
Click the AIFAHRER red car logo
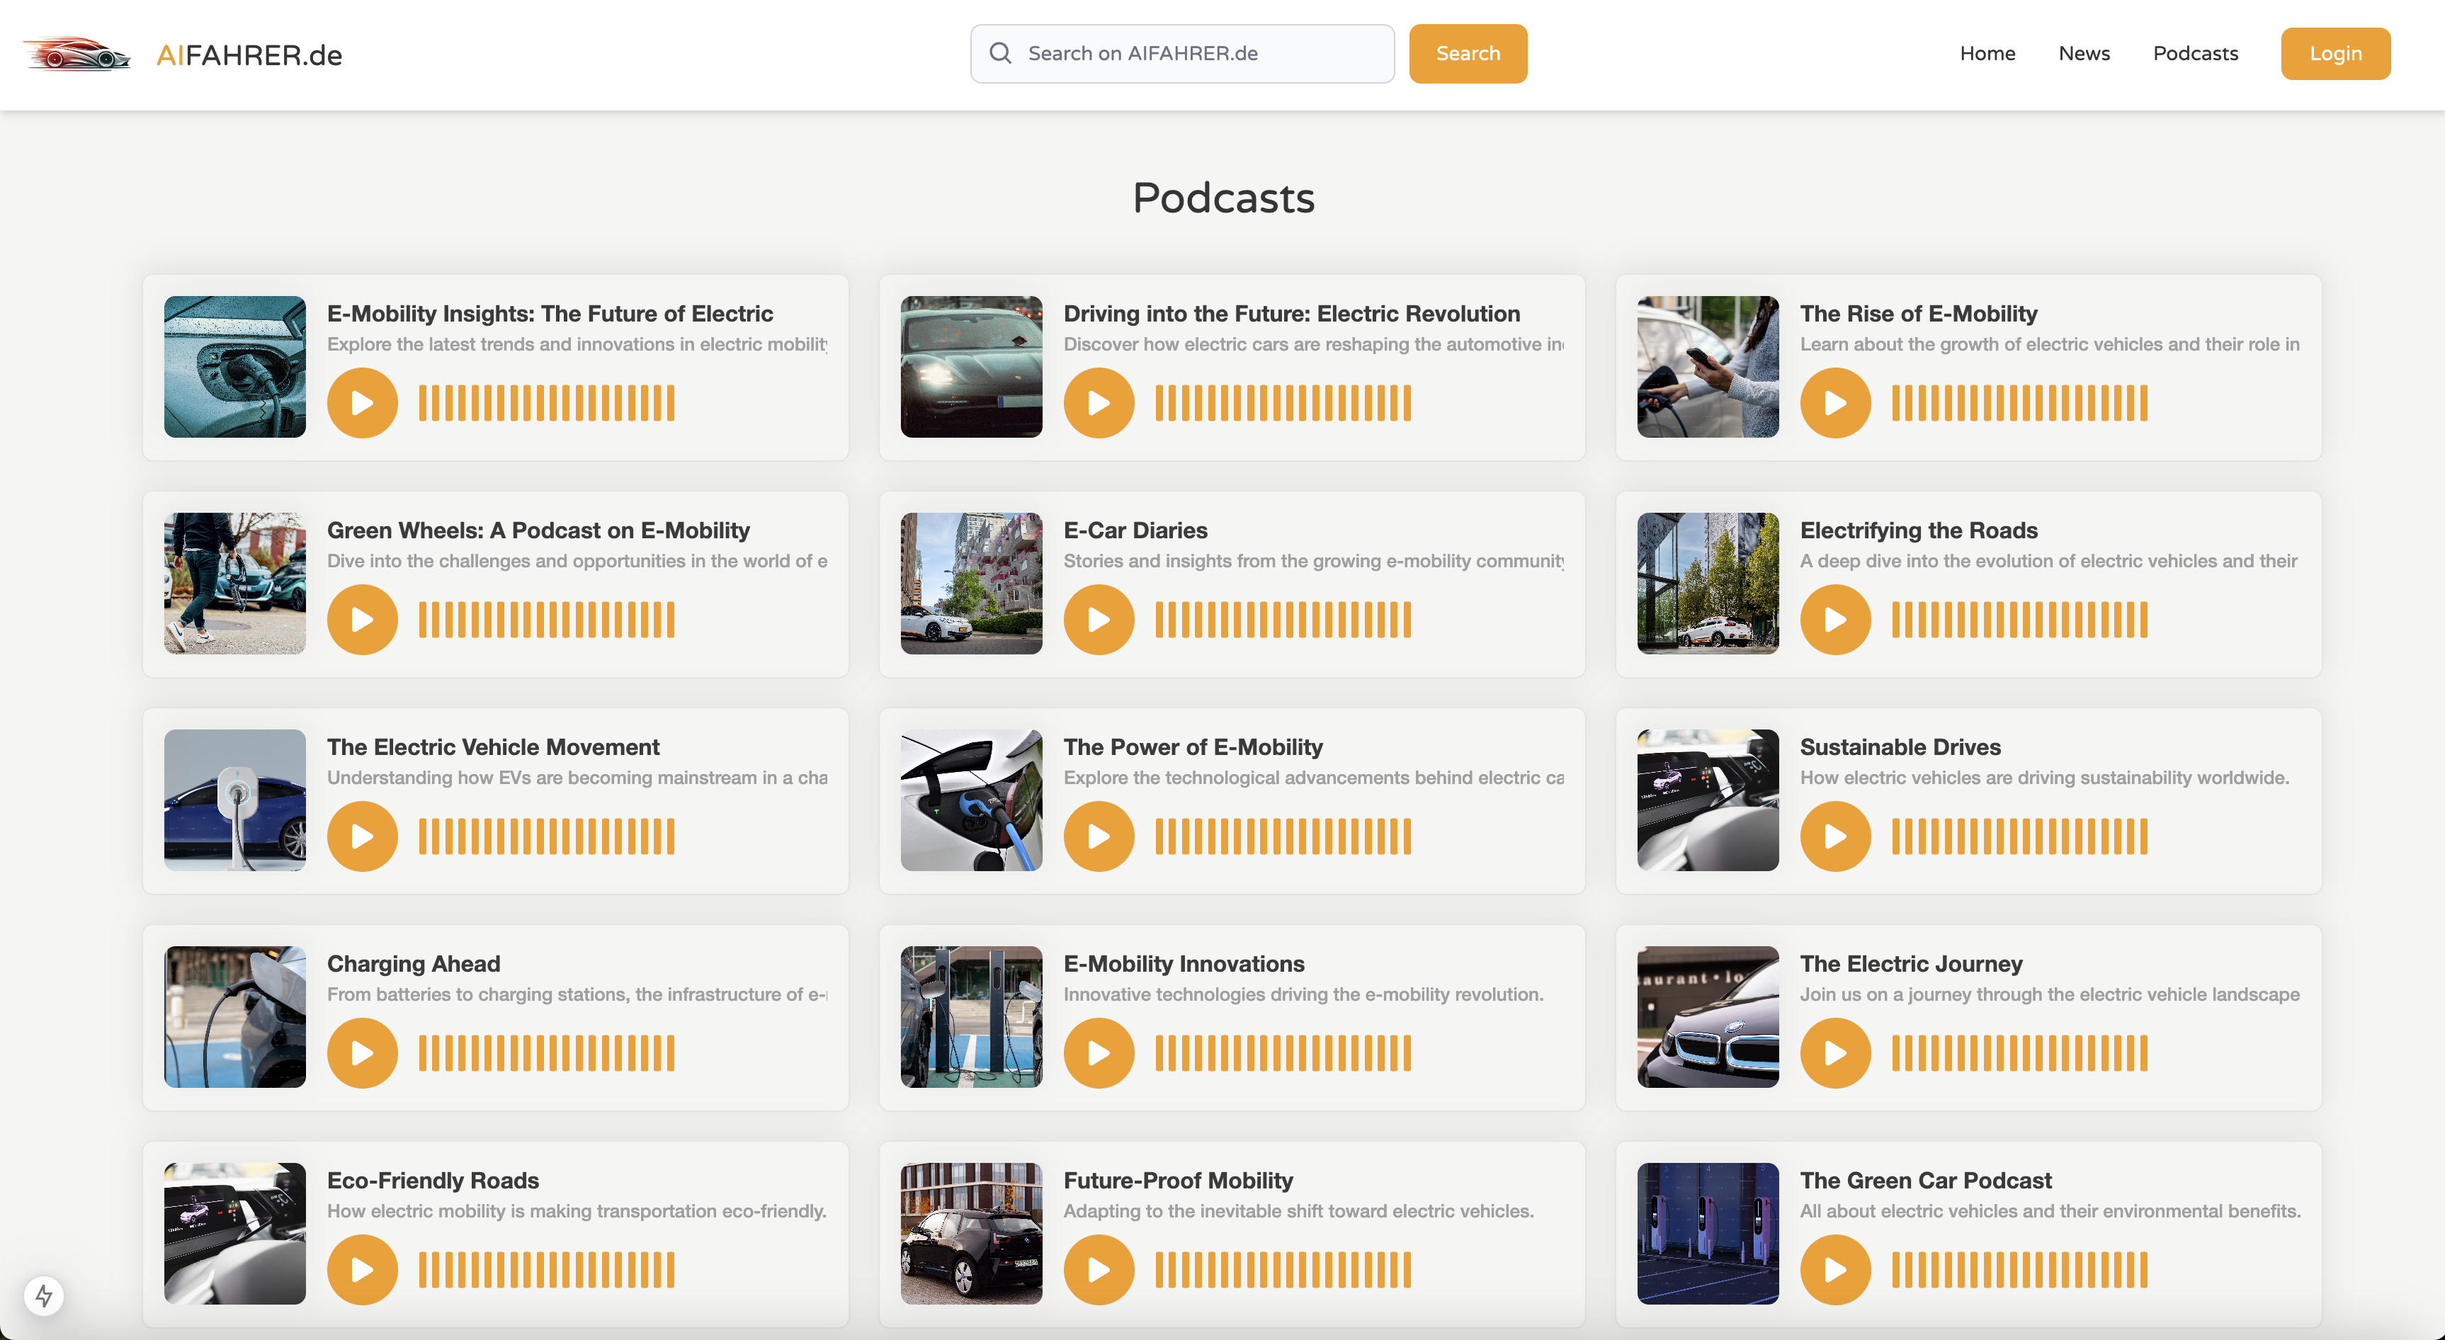[x=78, y=54]
